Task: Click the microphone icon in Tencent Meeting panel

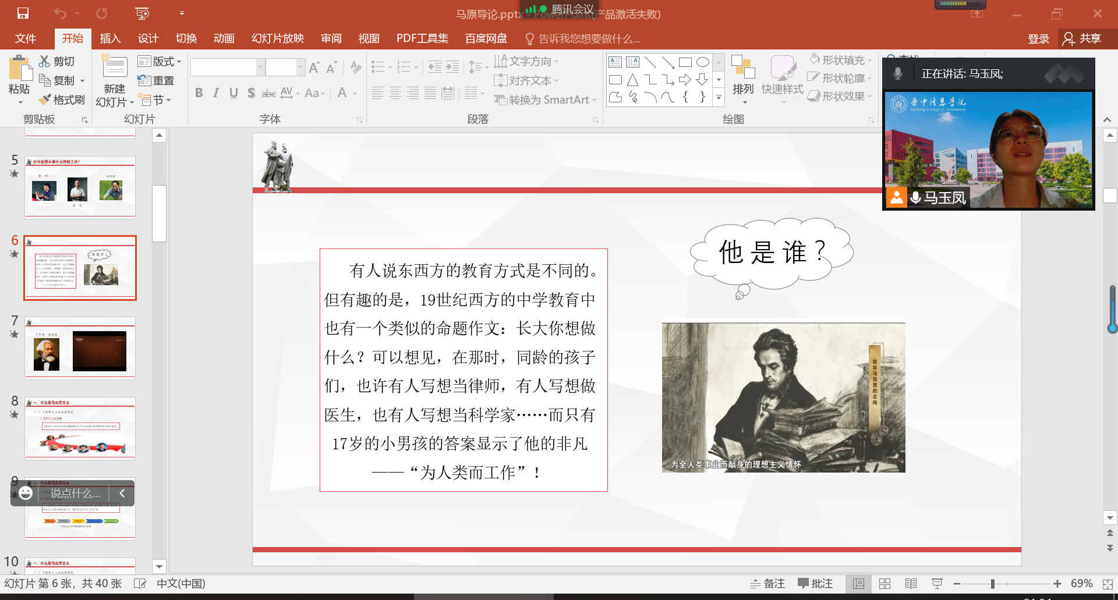Action: tap(898, 74)
